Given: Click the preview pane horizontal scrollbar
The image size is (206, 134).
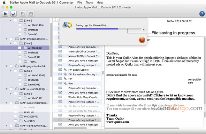Looking at the screenshot, I should point(142,128).
